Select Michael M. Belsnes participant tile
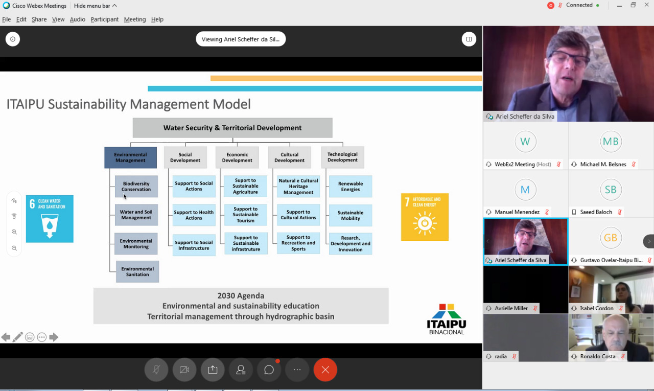 (x=611, y=146)
